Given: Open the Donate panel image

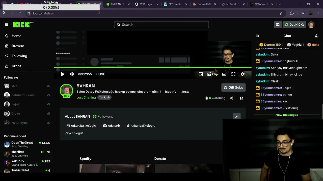Looking at the screenshot, I should click(x=189, y=168).
